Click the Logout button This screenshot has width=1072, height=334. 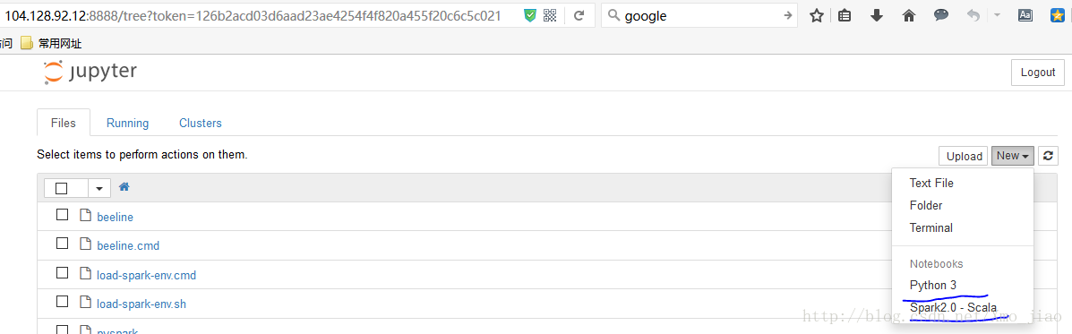tap(1037, 72)
